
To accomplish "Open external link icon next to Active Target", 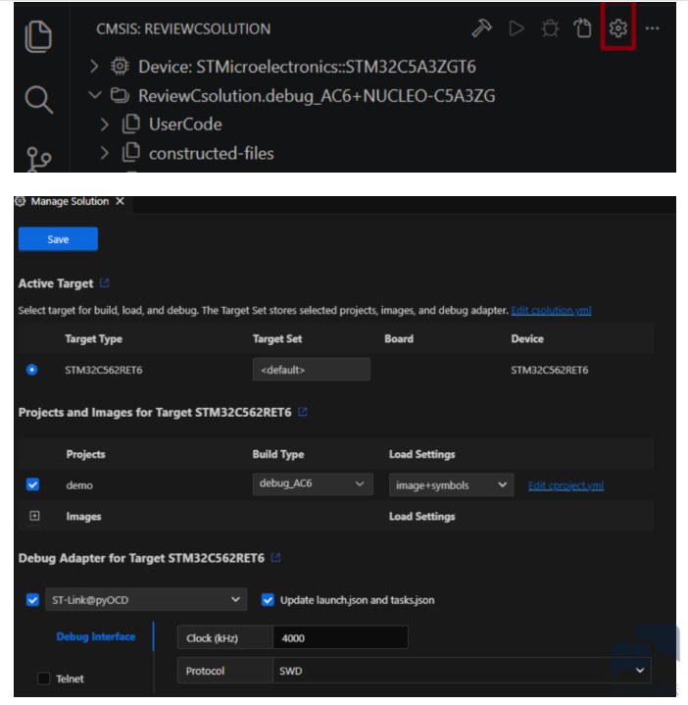I will tap(104, 282).
